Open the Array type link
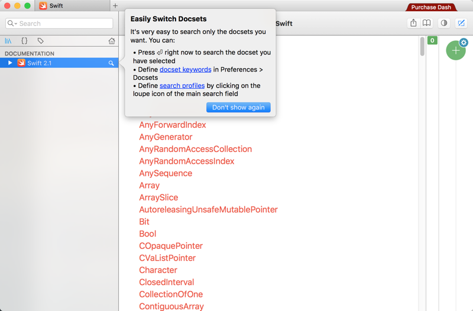This screenshot has height=311, width=473. (x=149, y=185)
